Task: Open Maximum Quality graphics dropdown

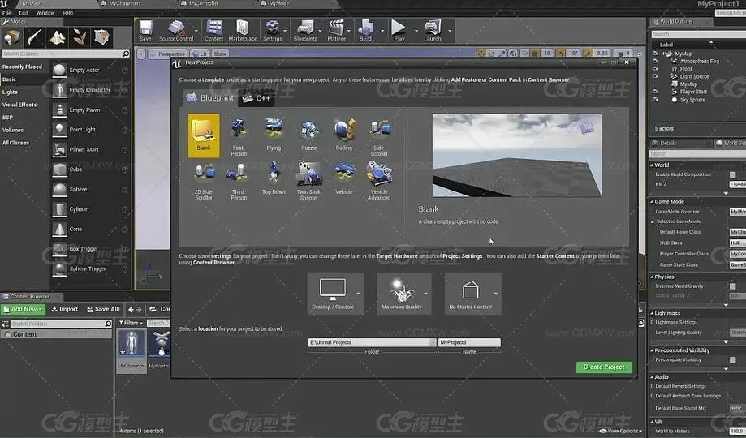Action: pyautogui.click(x=404, y=294)
